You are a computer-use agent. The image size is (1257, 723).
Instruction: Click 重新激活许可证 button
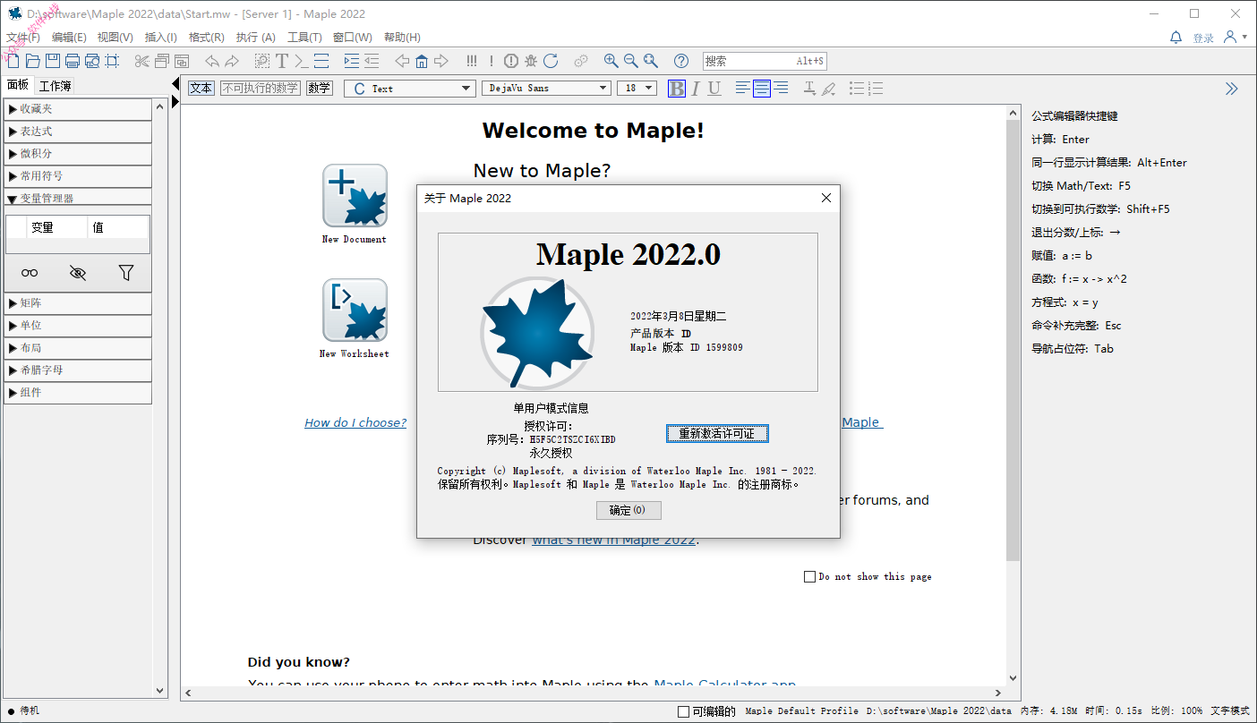pos(717,433)
